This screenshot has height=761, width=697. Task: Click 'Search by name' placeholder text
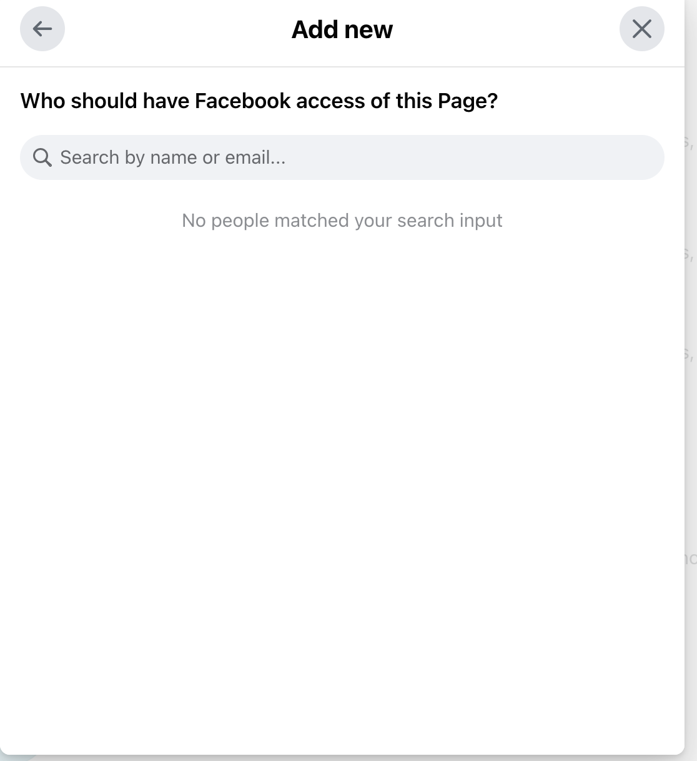[x=129, y=157]
